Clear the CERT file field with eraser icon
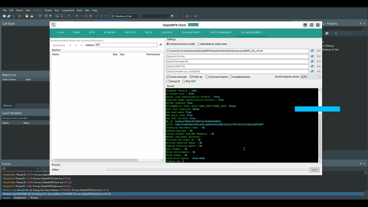 coord(312,66)
